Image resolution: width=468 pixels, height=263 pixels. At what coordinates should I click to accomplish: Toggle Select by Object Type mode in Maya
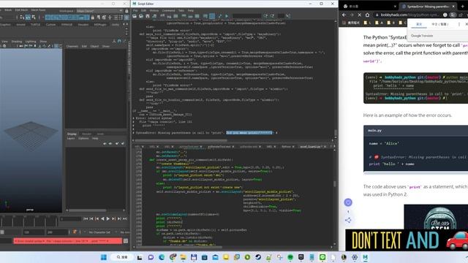28,18
